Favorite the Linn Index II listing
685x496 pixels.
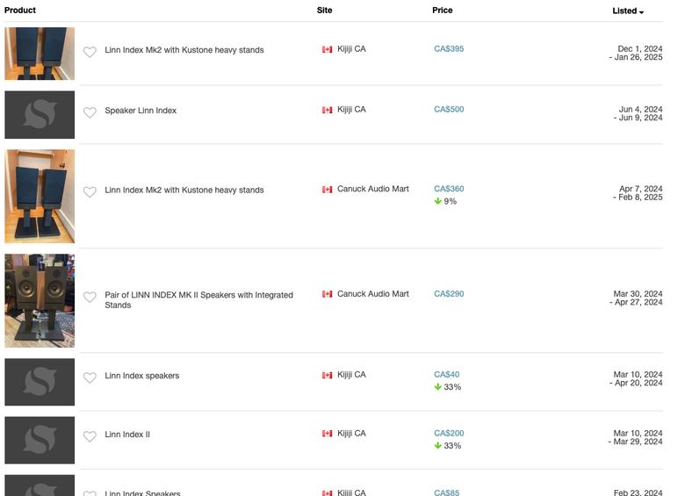90,436
